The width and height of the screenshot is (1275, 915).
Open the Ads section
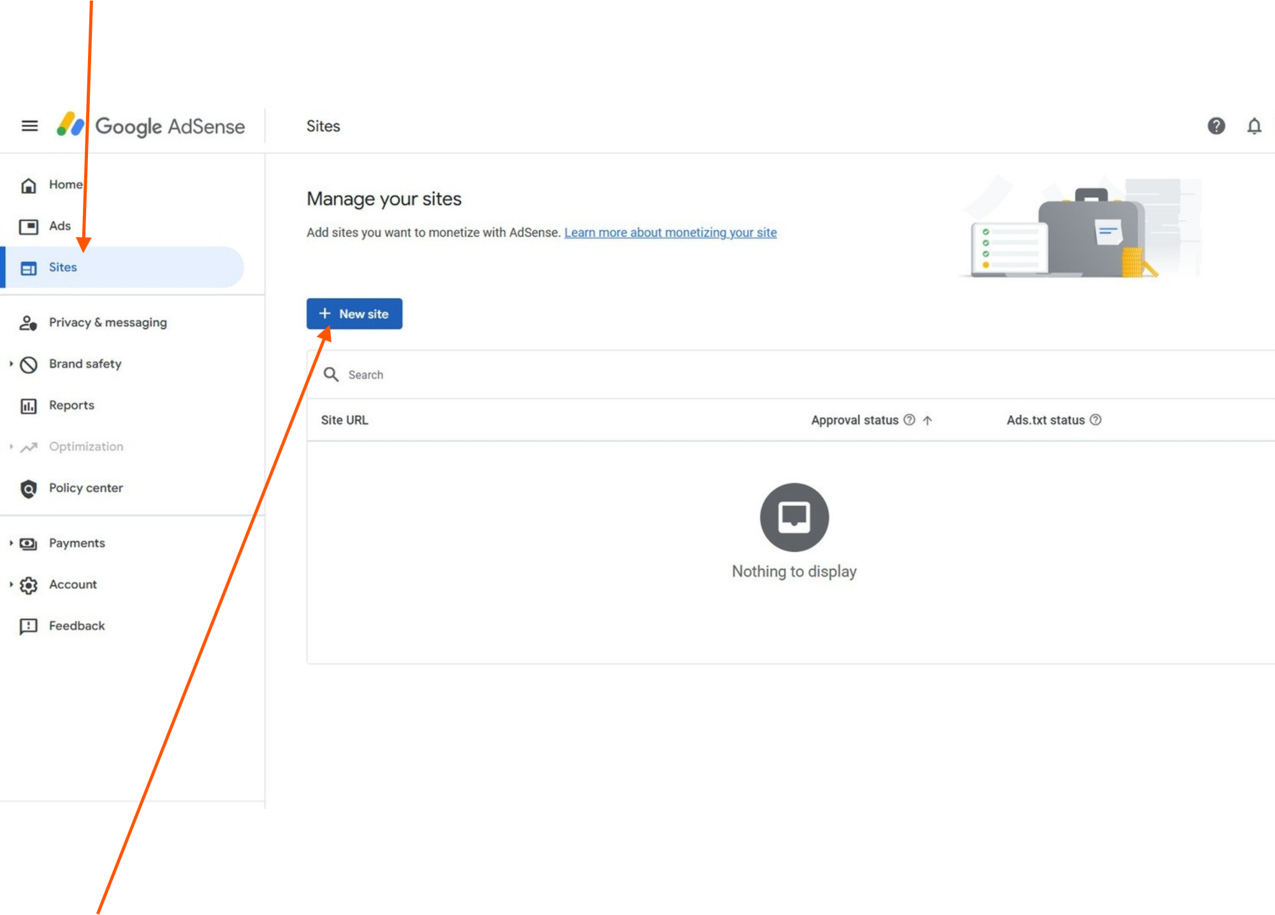click(59, 226)
